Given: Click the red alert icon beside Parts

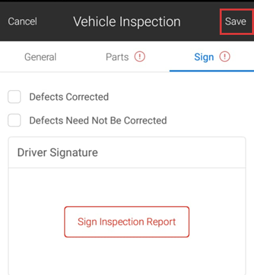Looking at the screenshot, I should pos(140,57).
